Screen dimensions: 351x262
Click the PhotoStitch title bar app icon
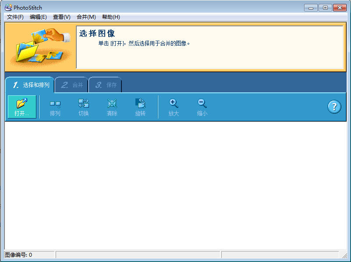[8, 7]
